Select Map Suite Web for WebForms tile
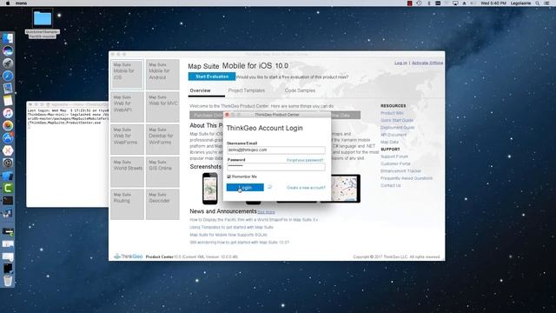556x313 pixels. pyautogui.click(x=127, y=139)
